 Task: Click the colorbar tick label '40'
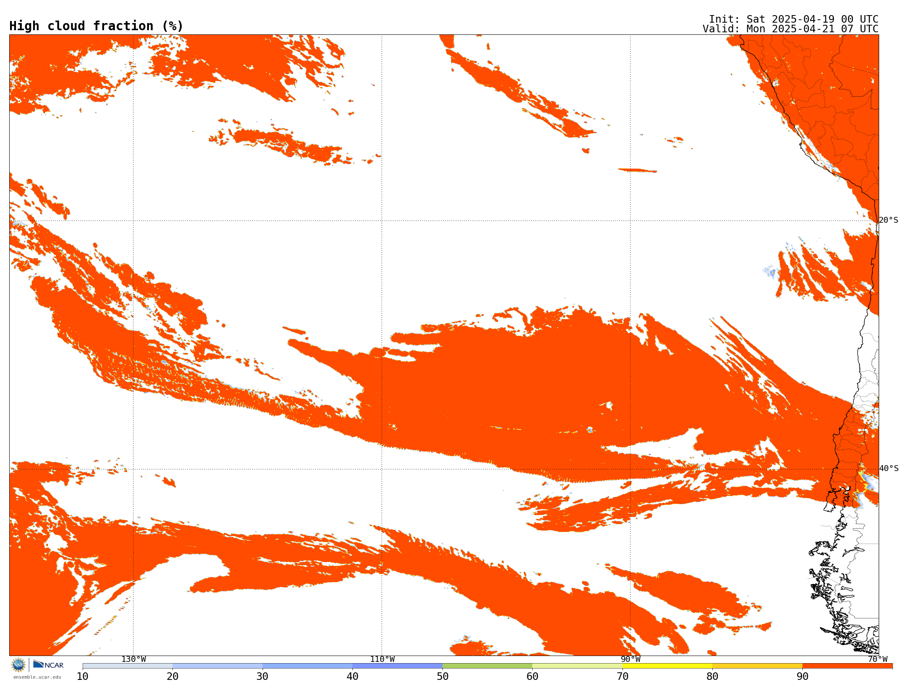pos(352,676)
